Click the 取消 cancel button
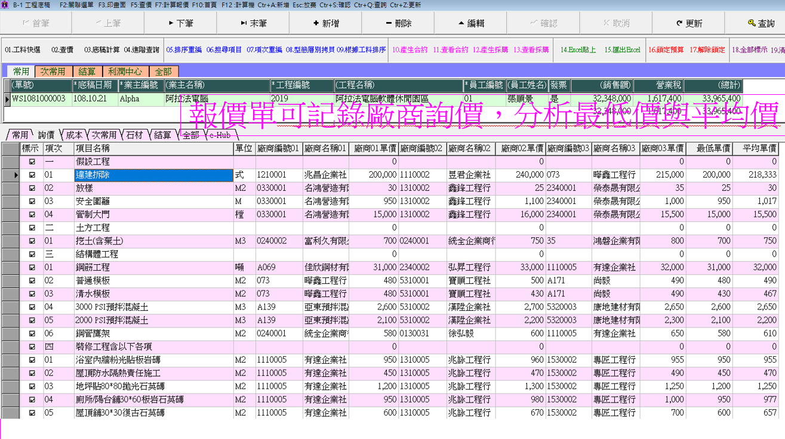The width and height of the screenshot is (785, 439). 616,23
